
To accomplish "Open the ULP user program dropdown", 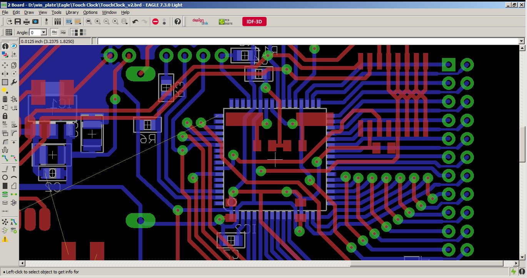I will point(78,22).
